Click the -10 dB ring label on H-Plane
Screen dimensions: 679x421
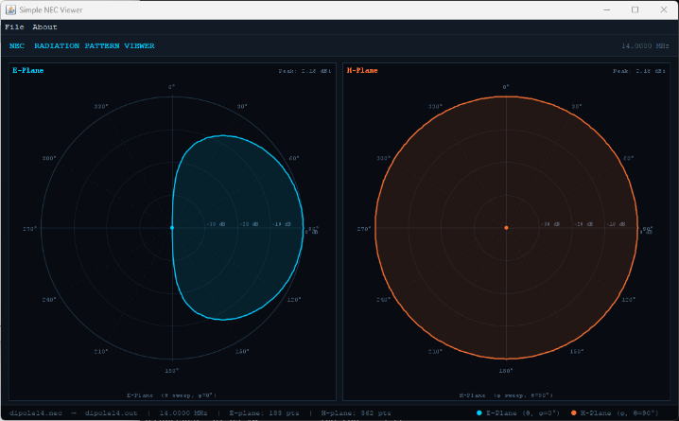617,224
